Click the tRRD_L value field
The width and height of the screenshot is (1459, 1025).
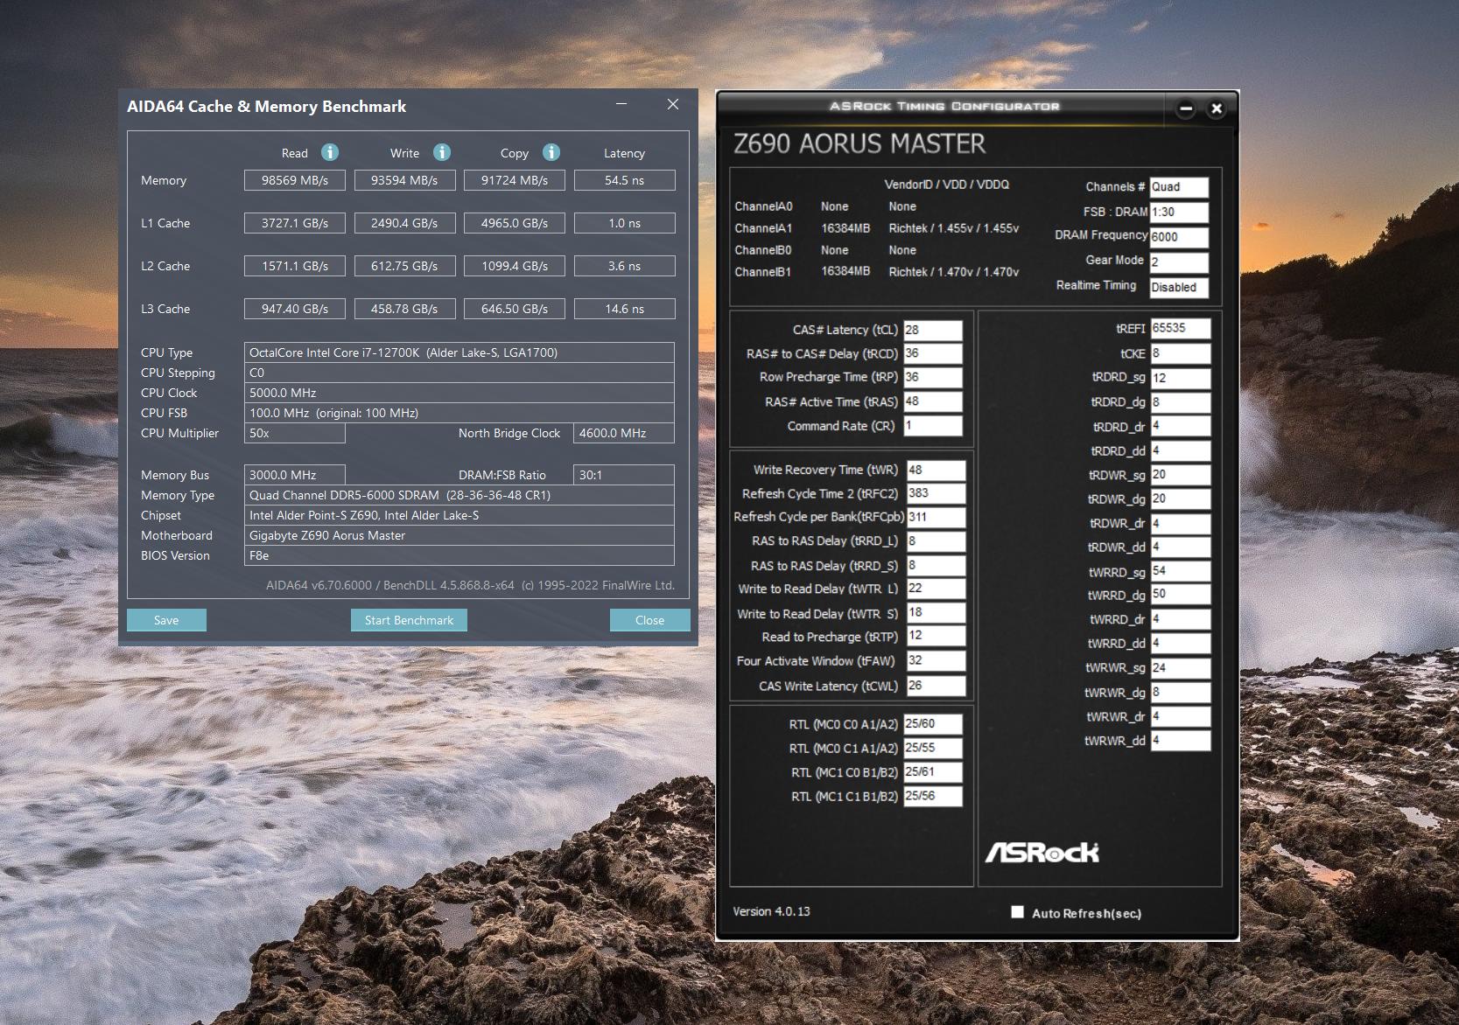point(936,541)
